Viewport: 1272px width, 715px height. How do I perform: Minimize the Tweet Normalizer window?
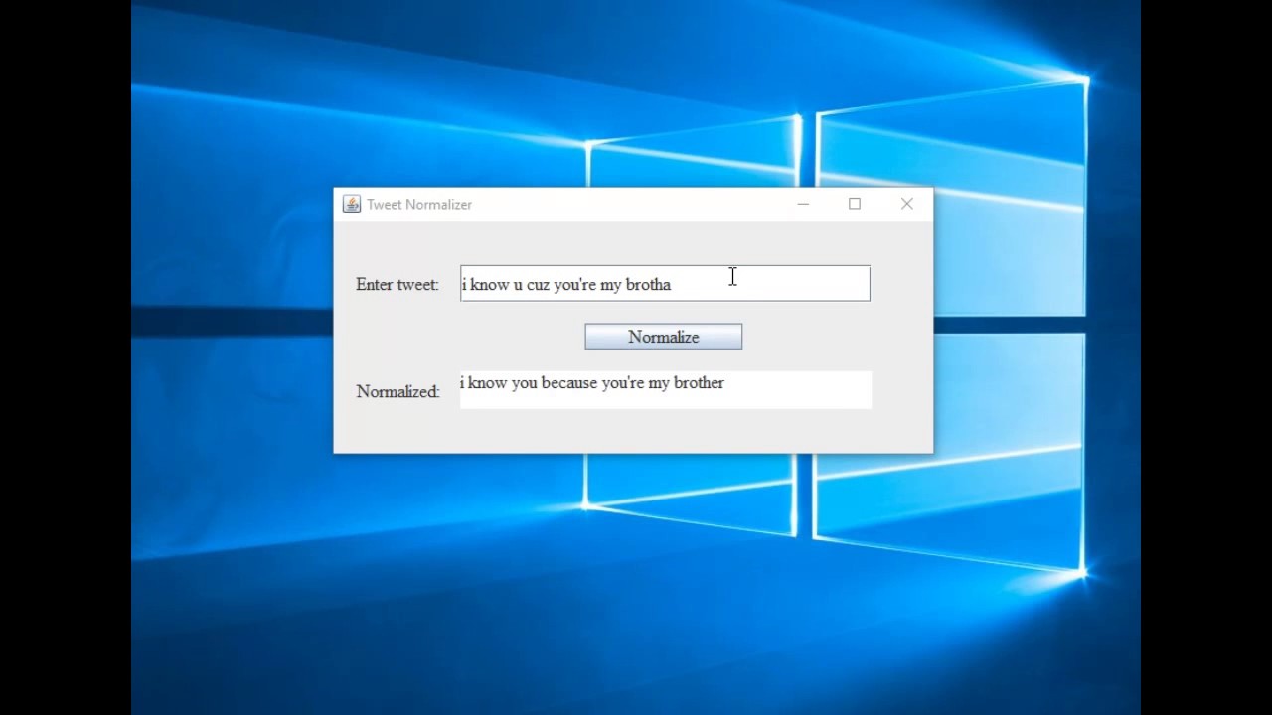click(x=803, y=204)
